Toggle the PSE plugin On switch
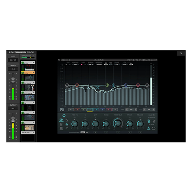 (22, 103)
